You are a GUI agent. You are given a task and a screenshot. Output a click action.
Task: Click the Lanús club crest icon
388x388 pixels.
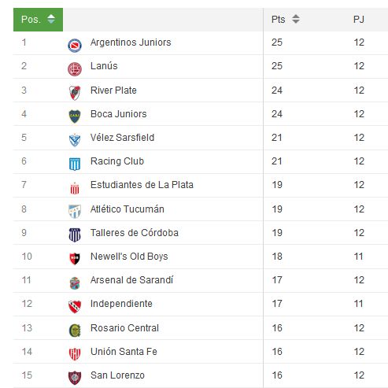(x=75, y=69)
